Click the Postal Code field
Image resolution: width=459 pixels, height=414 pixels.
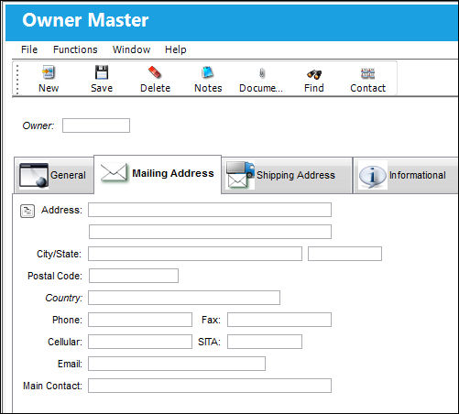[x=134, y=276]
